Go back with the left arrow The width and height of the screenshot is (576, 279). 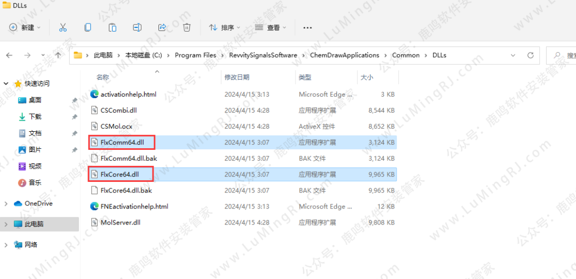[x=9, y=55]
